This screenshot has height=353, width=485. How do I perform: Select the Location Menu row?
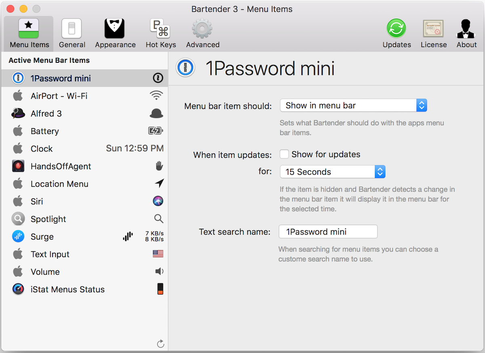click(x=84, y=184)
